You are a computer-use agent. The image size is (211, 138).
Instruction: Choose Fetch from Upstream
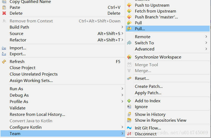tap(168, 11)
